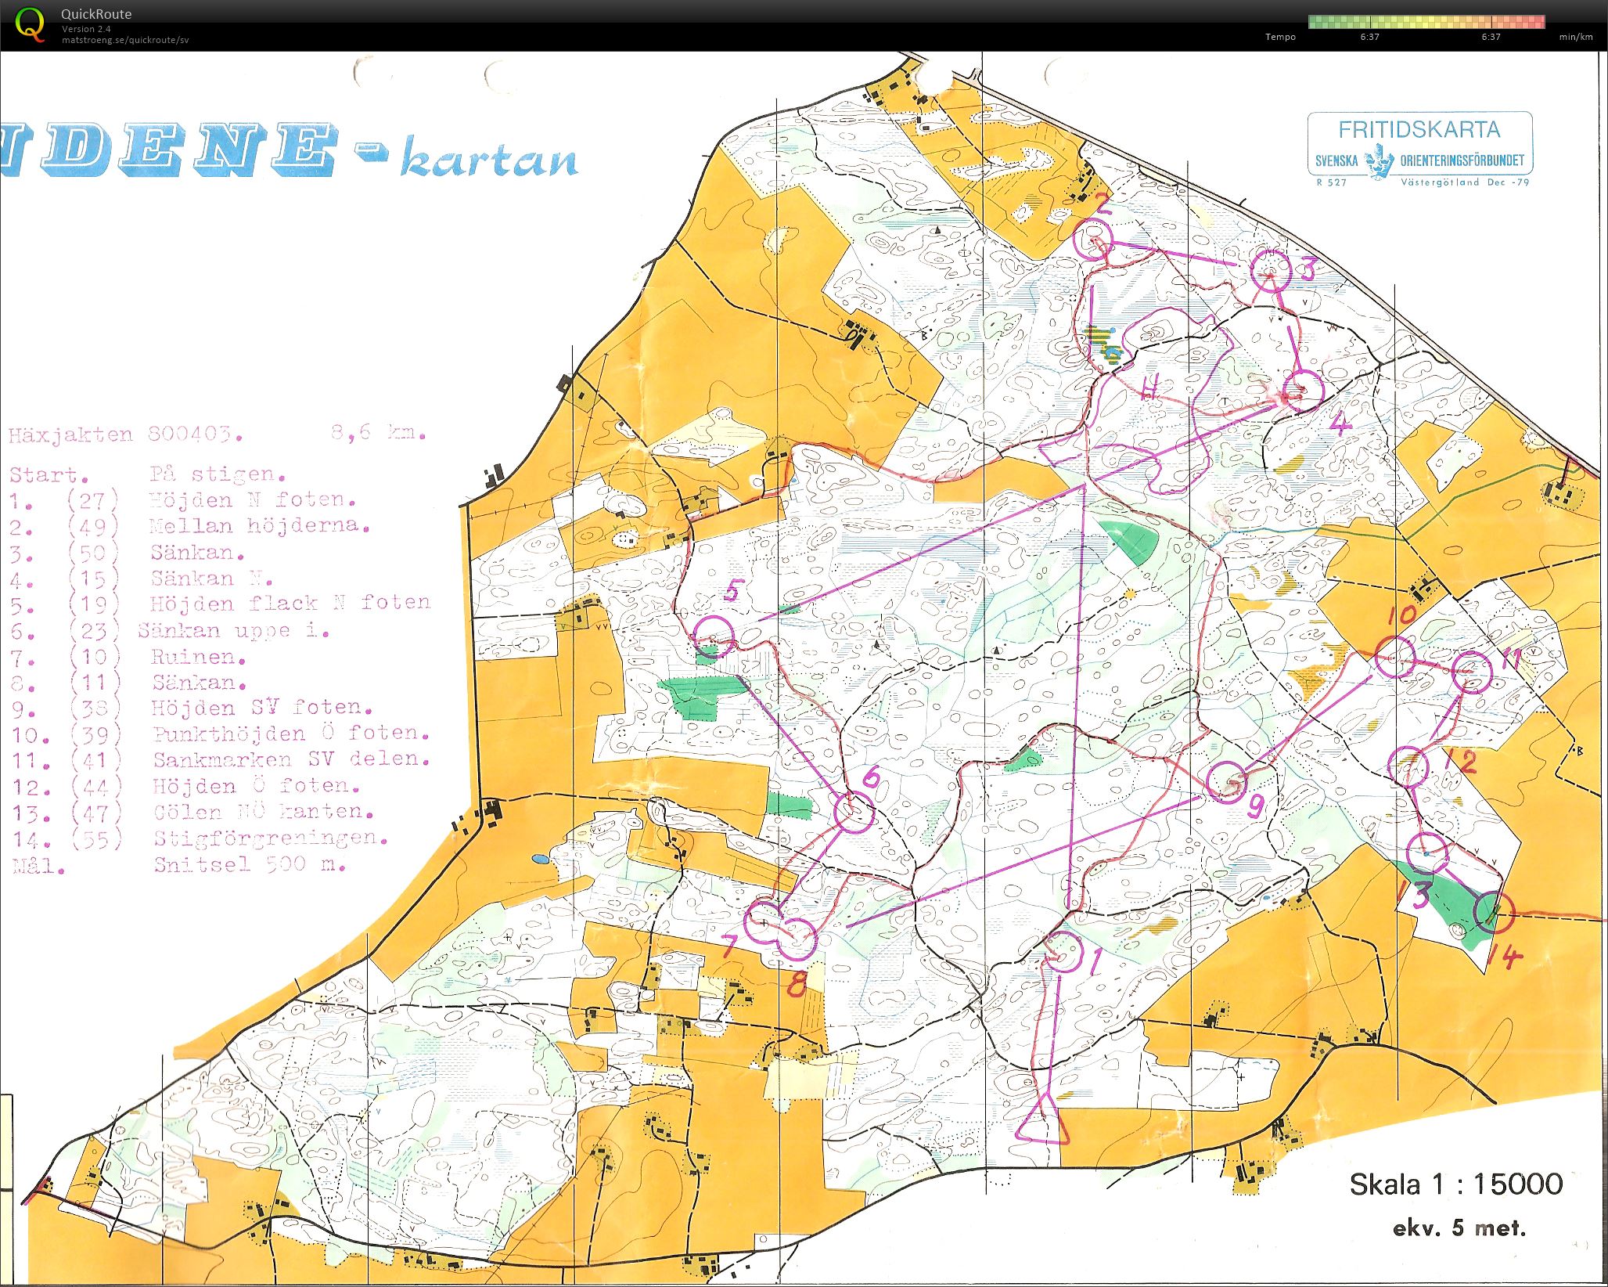Click description line 7 Ruinen
1608x1287 pixels.
[128, 656]
